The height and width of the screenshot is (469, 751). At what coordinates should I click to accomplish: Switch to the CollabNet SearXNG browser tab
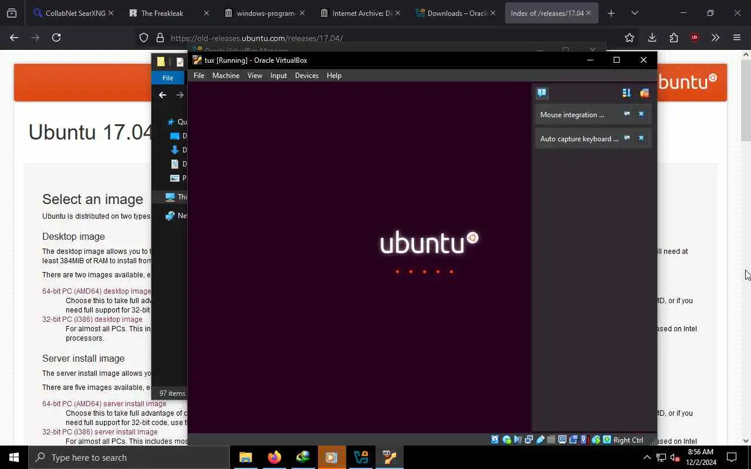[x=73, y=13]
